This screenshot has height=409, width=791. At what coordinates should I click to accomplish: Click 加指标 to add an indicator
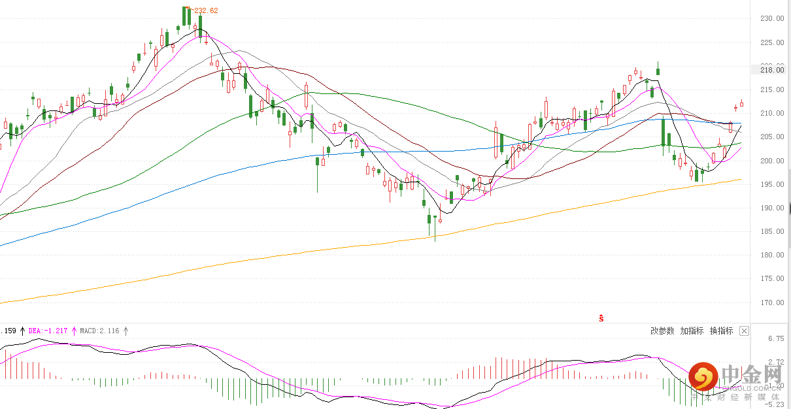(692, 331)
